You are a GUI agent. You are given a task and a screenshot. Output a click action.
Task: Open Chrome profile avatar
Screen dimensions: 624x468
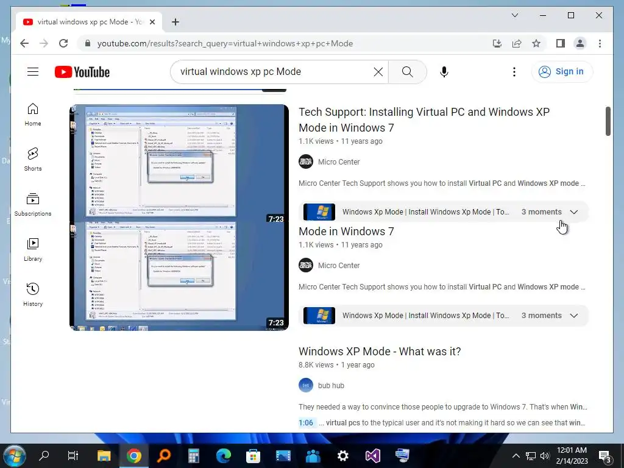(580, 43)
